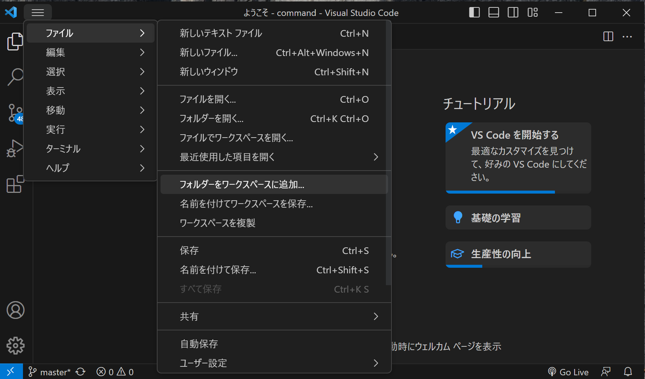This screenshot has height=379, width=645.
Task: Open the 選択 menu
Action: pyautogui.click(x=91, y=72)
